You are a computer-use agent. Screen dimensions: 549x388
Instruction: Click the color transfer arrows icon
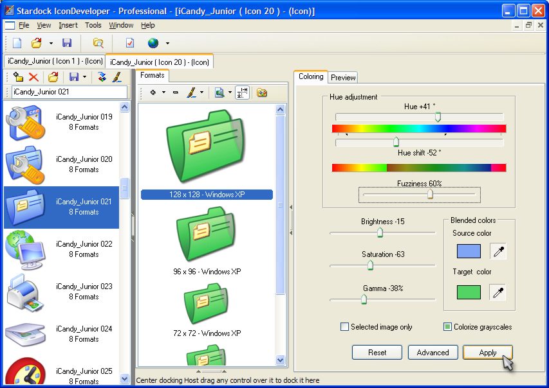click(x=102, y=76)
